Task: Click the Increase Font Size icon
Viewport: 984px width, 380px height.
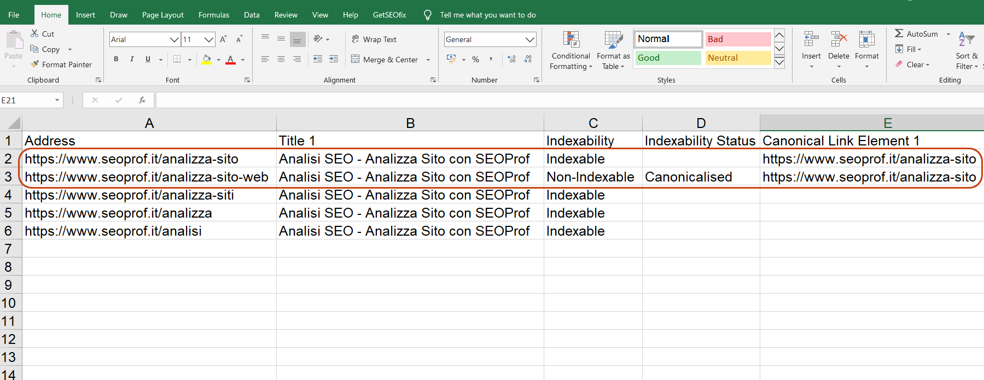Action: coord(223,39)
